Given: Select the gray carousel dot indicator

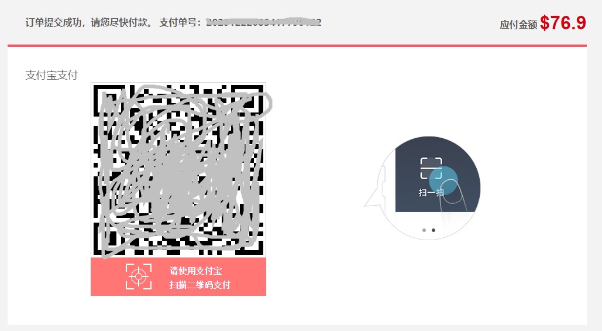Looking at the screenshot, I should [x=424, y=230].
